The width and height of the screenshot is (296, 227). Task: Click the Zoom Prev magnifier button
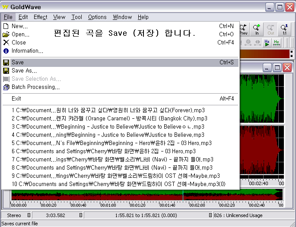tap(243, 29)
